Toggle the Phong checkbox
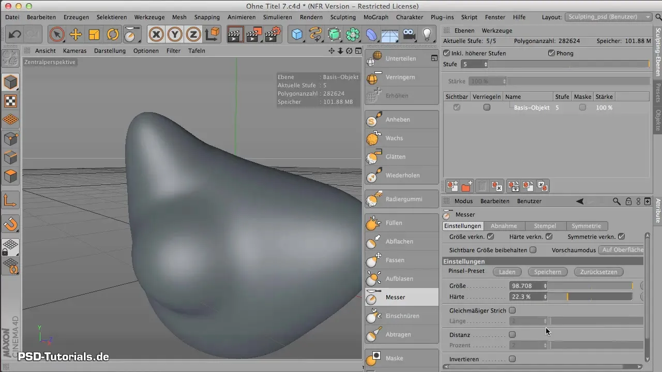662x372 pixels. [551, 53]
